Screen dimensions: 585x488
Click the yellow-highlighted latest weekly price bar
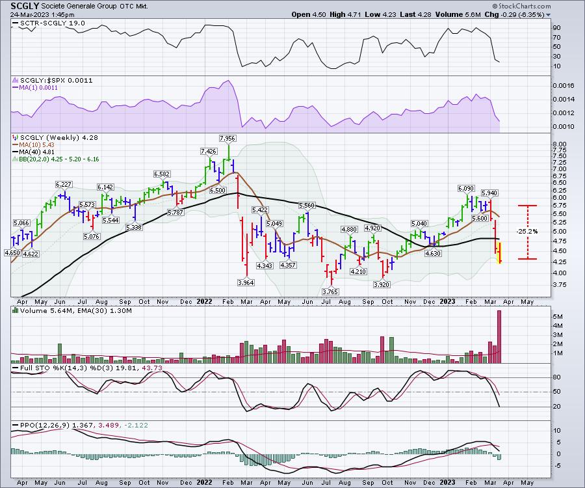(x=500, y=252)
